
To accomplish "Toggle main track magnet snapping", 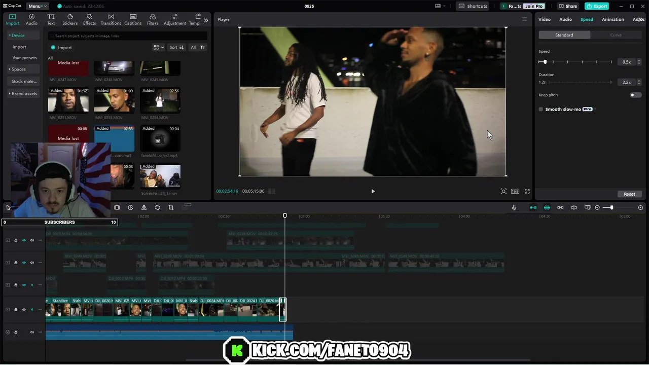I will pos(533,207).
